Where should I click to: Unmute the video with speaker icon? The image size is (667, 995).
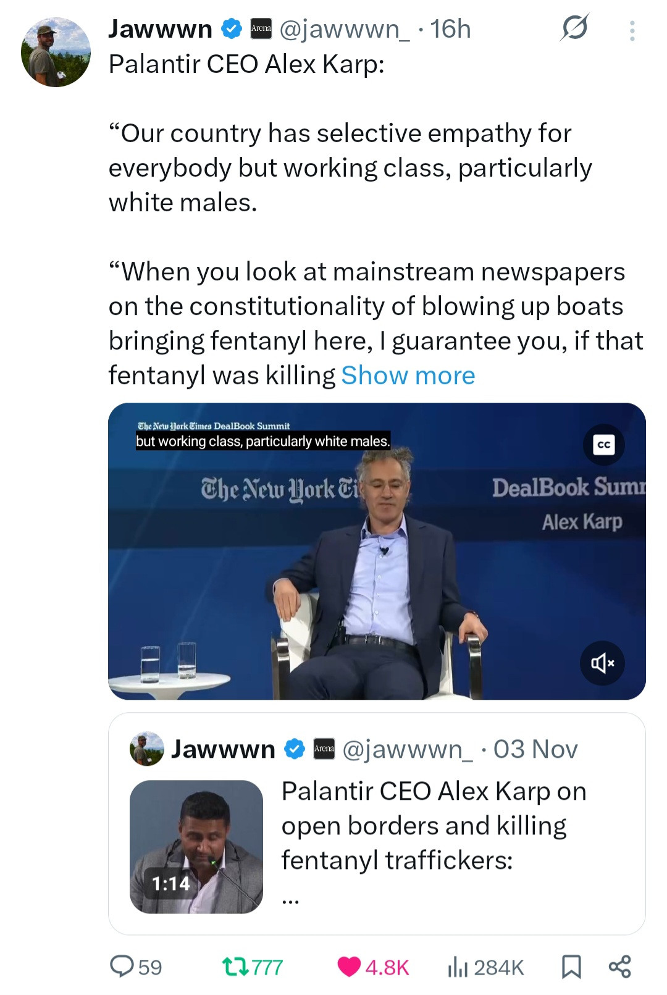[602, 663]
